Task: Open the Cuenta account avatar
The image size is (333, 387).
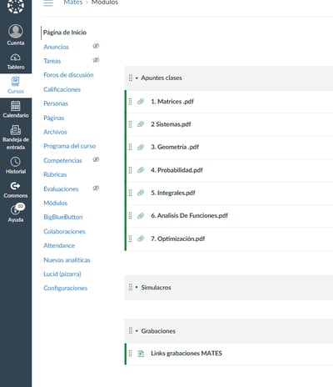Action: point(16,31)
